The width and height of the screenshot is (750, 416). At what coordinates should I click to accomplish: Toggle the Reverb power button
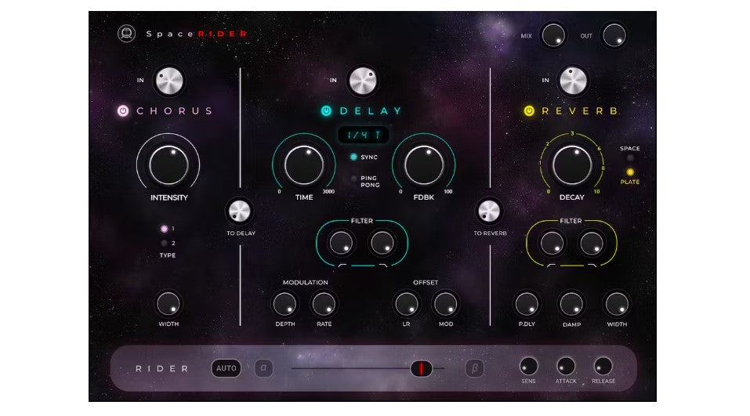click(529, 111)
